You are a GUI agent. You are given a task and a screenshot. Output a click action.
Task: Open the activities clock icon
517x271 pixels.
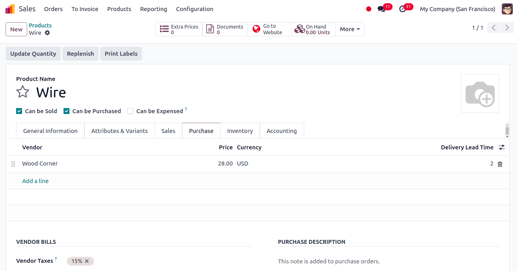click(403, 9)
